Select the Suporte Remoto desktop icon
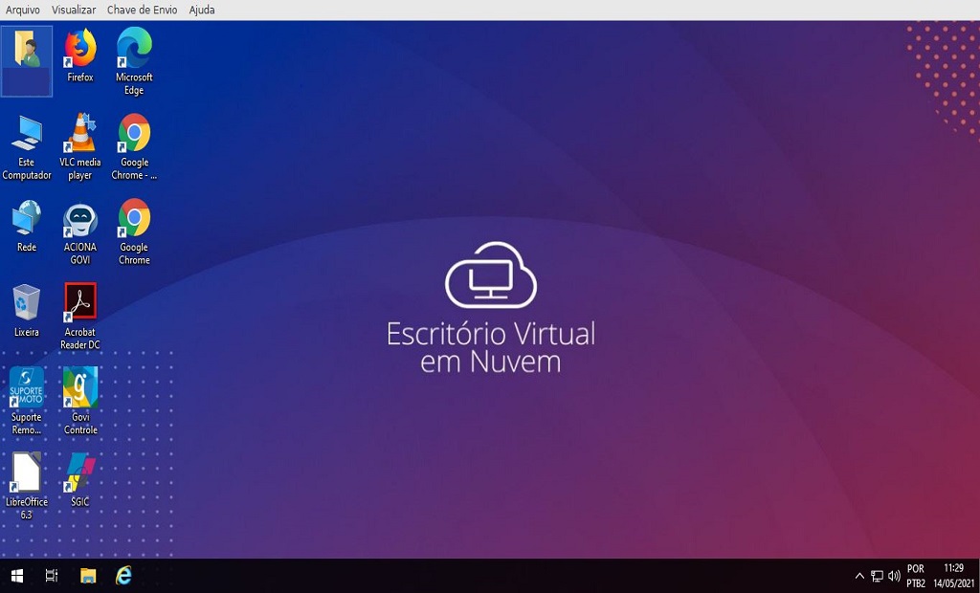The height and width of the screenshot is (593, 980). click(27, 387)
